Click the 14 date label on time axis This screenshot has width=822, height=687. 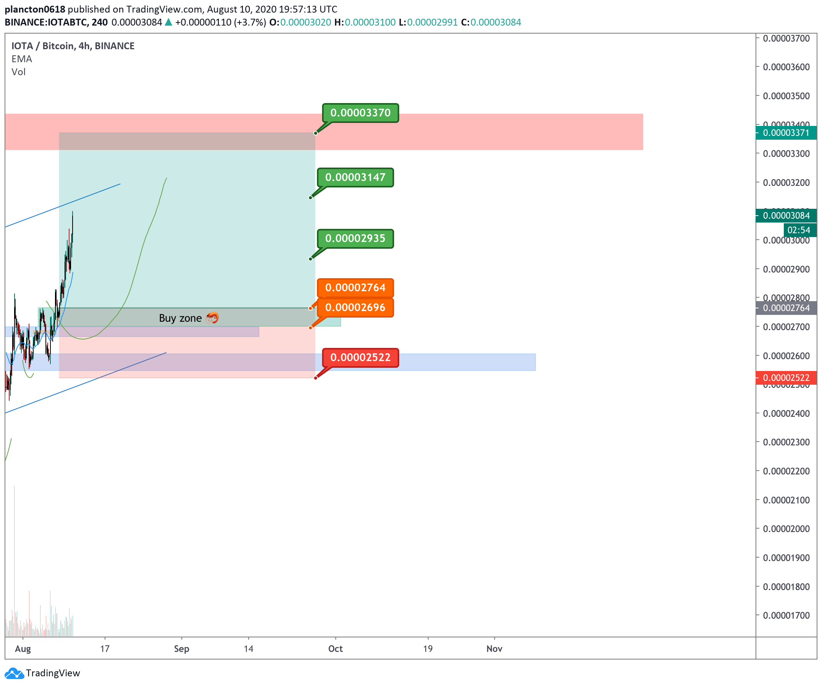pyautogui.click(x=249, y=649)
